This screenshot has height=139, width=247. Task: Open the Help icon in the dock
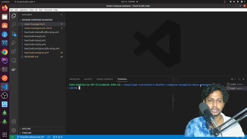(5, 34)
